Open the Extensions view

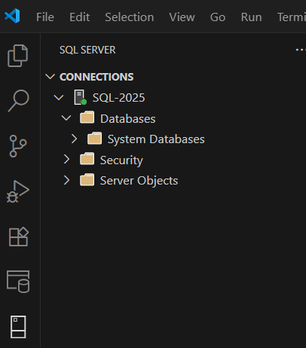[x=19, y=237]
